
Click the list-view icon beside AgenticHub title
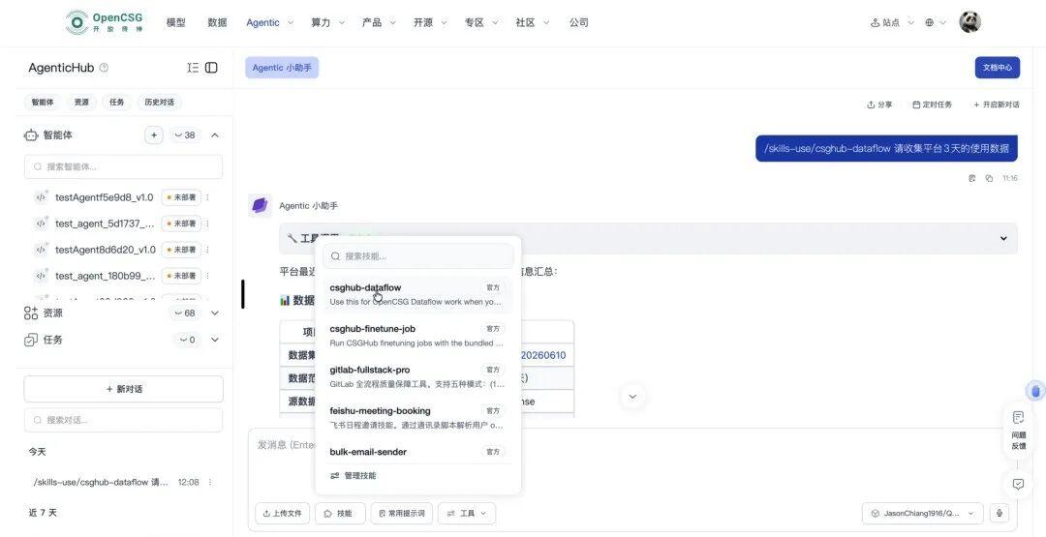pyautogui.click(x=193, y=68)
